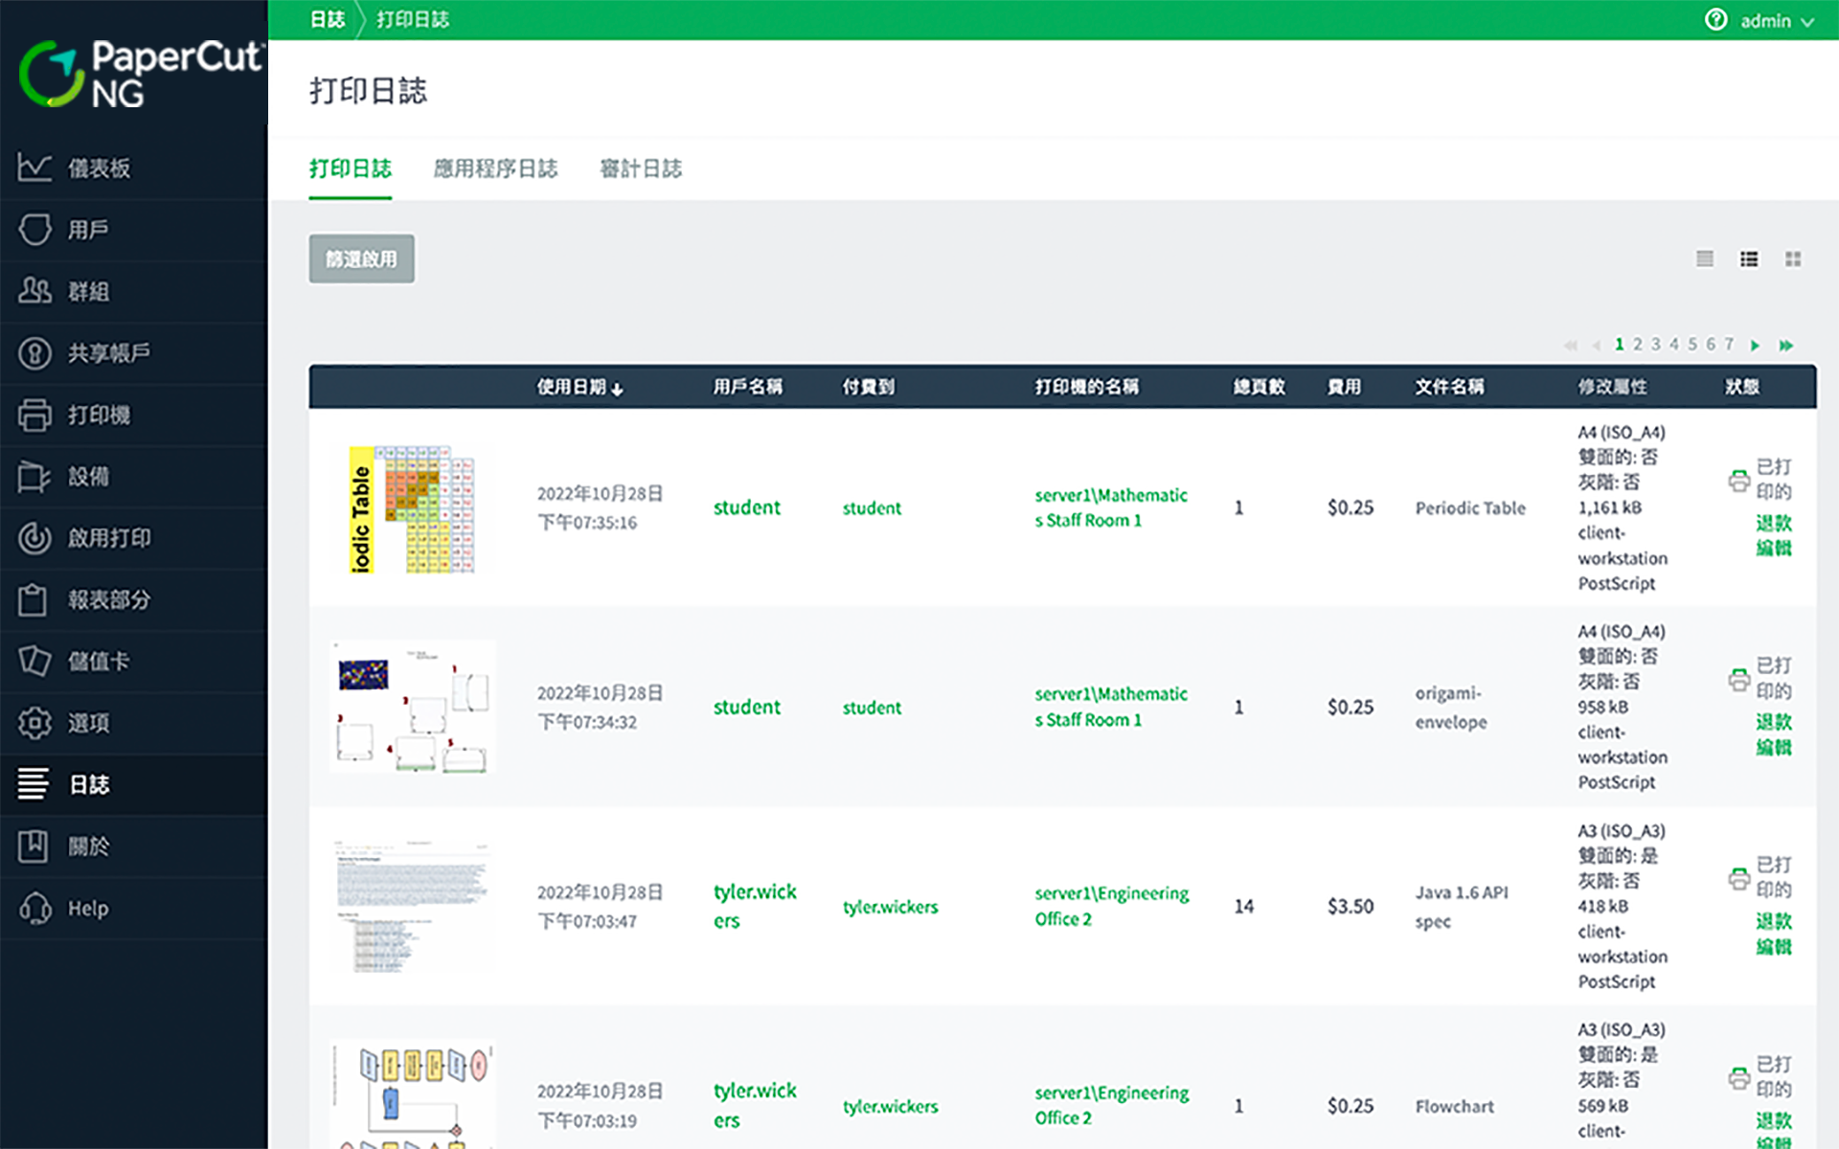Open the Printers (打印機) sidebar item
The image size is (1839, 1149).
click(98, 415)
